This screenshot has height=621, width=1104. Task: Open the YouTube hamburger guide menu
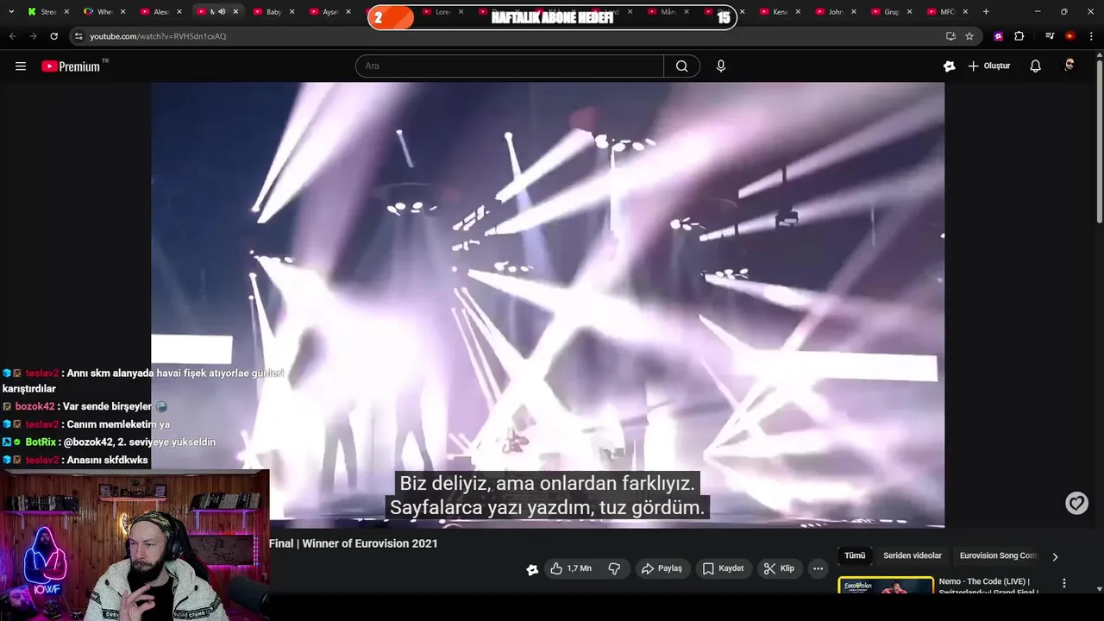click(x=21, y=66)
